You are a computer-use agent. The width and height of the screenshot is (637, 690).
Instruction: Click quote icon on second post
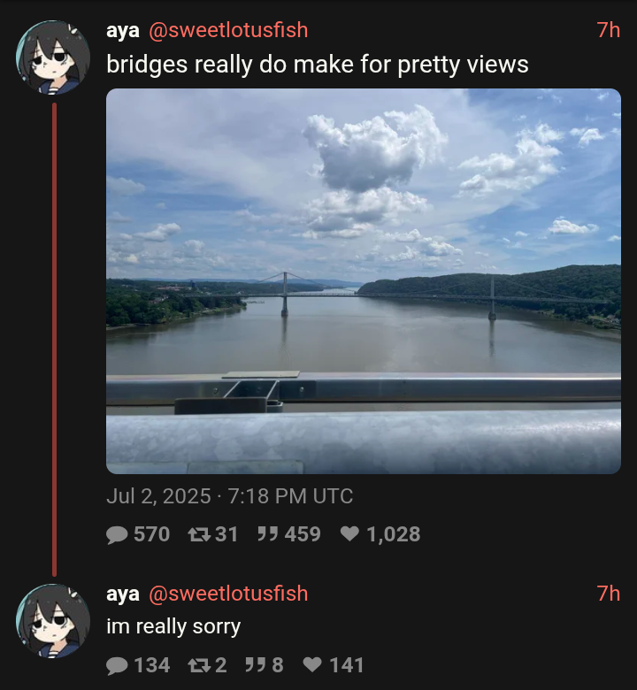coord(256,665)
